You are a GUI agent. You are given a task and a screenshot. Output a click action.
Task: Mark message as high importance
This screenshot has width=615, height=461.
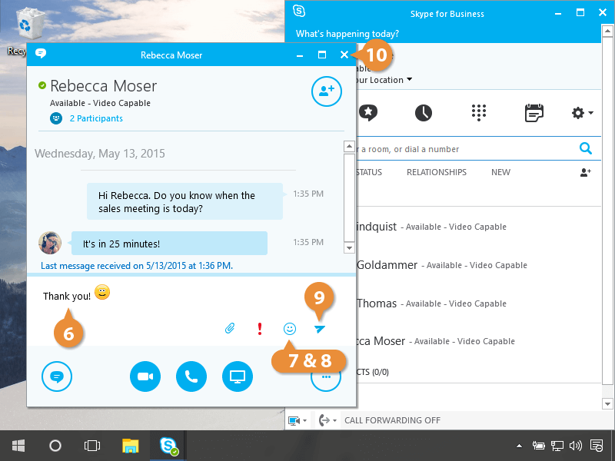(260, 329)
